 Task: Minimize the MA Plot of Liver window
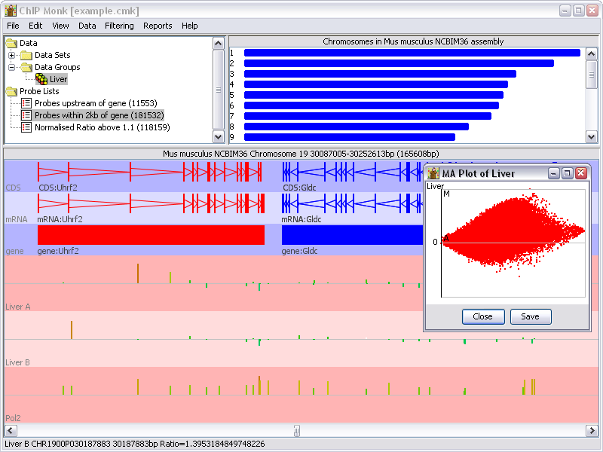pos(553,174)
